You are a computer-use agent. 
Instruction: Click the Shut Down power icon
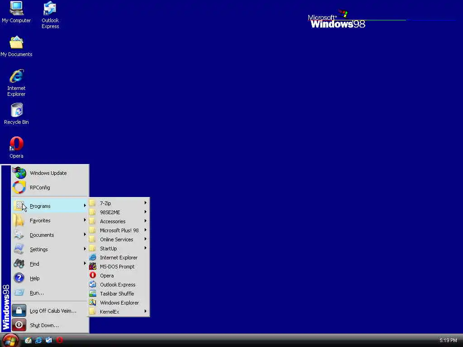[x=19, y=325]
